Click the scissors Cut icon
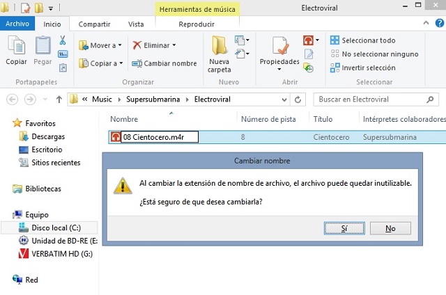This screenshot has width=446, height=295. (x=63, y=40)
